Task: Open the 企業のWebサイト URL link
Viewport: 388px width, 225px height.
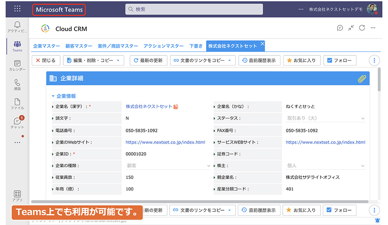Action: [165, 142]
